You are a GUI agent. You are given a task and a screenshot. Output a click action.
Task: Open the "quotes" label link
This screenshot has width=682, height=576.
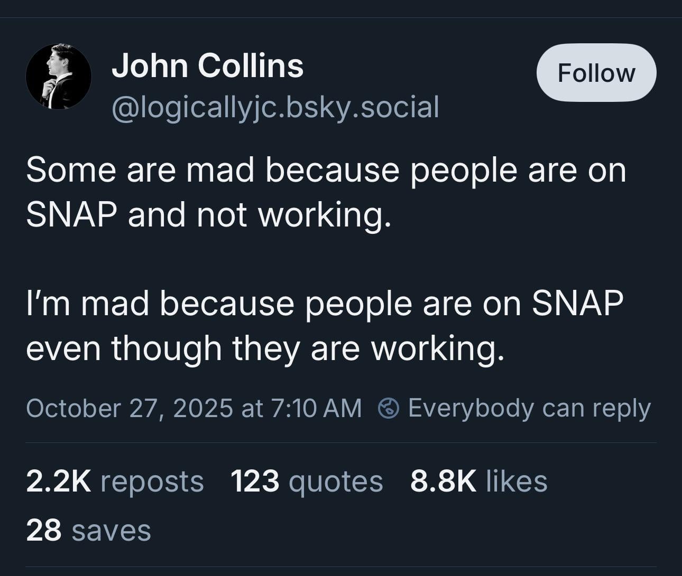[336, 481]
